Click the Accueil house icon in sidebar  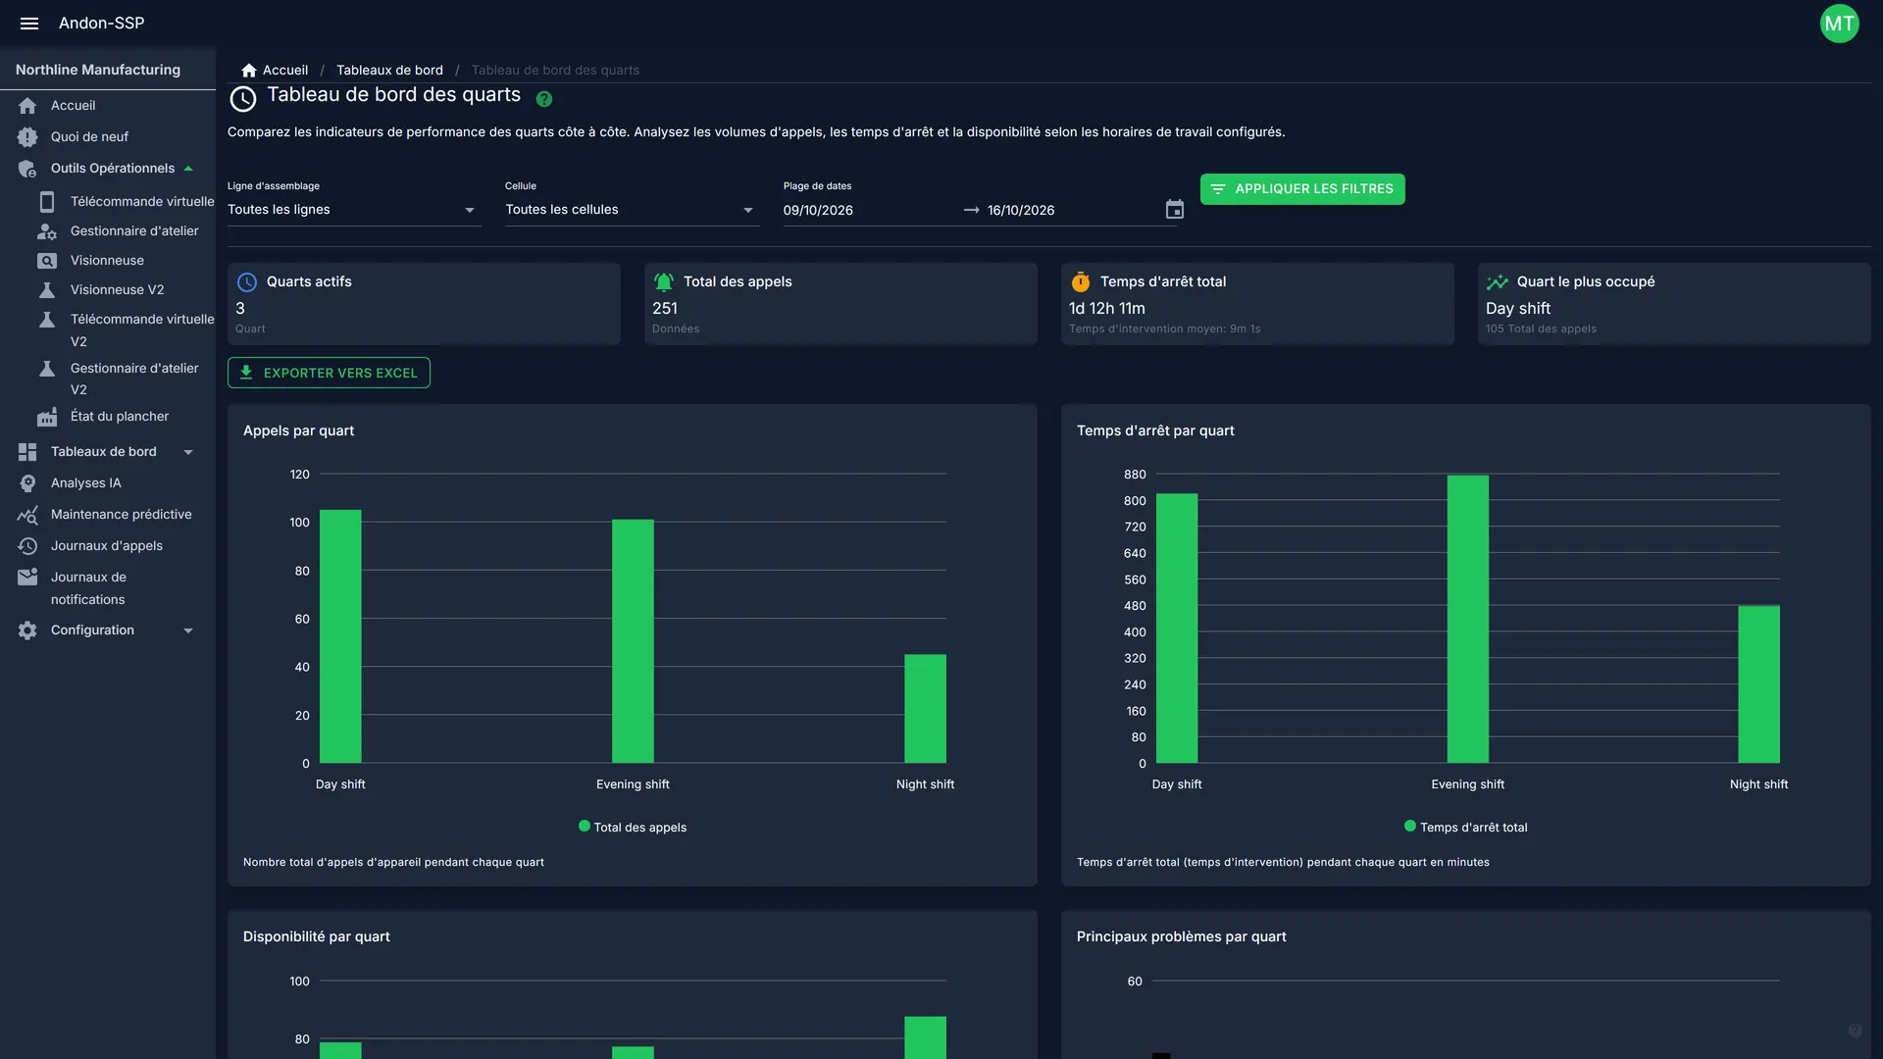tap(27, 105)
